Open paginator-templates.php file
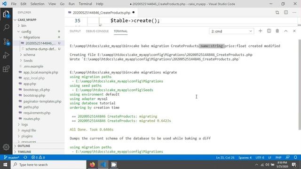Image resolution: width=301 pixels, height=169 pixels. pyautogui.click(x=42, y=101)
